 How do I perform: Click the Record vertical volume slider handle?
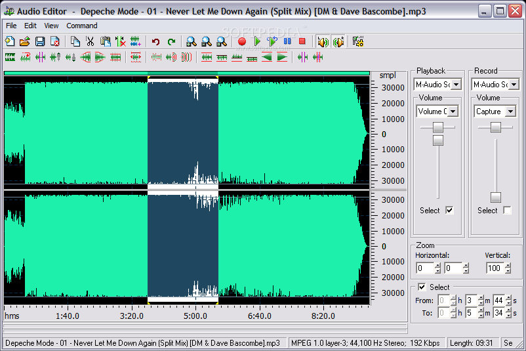[495, 197]
